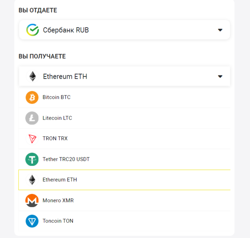Click the Ethereum ETH selected field text

[65, 77]
